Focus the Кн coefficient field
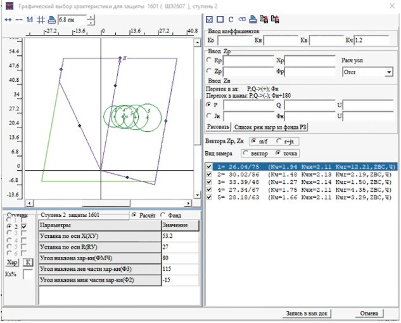 pos(281,40)
